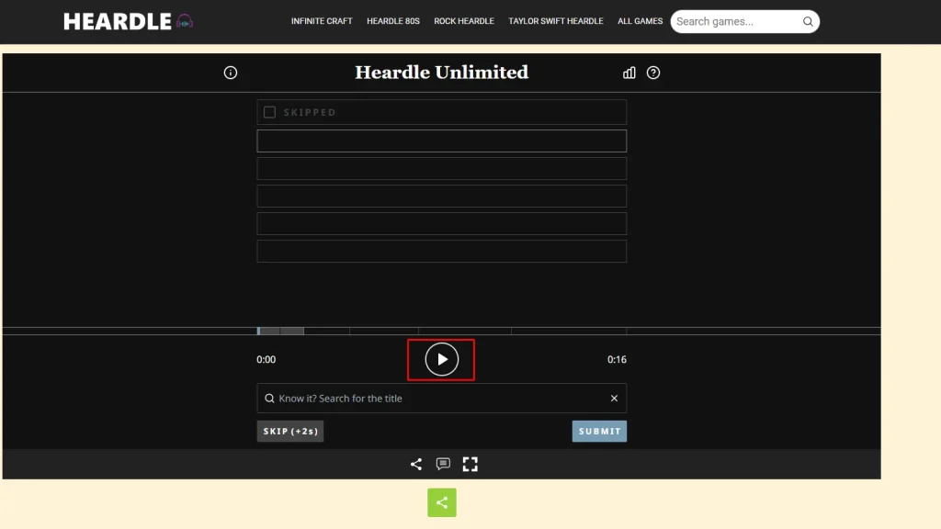Click the green share button
This screenshot has width=941, height=529.
(x=442, y=502)
